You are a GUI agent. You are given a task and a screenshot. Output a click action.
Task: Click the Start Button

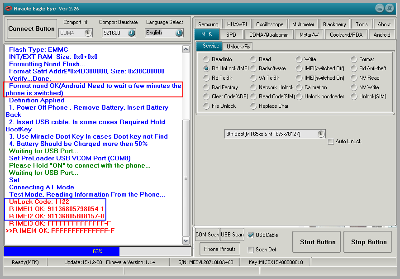click(318, 242)
